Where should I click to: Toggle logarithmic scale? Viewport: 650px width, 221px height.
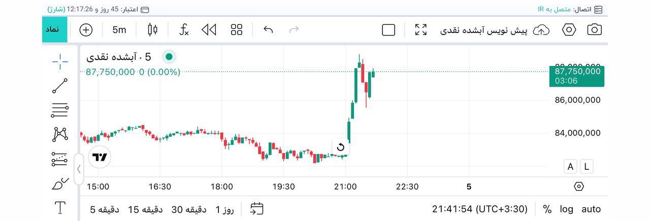pyautogui.click(x=566, y=209)
